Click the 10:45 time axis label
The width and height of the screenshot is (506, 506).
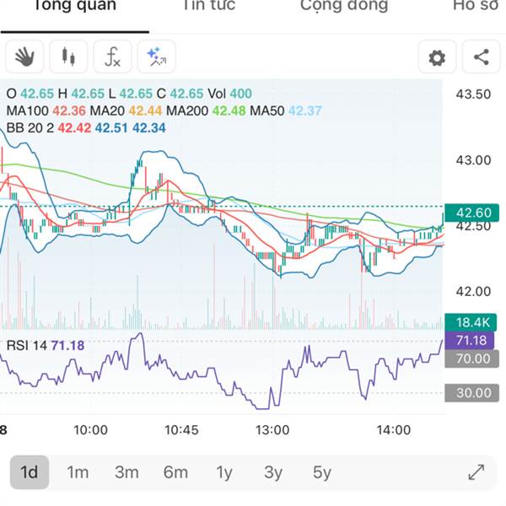(x=181, y=430)
